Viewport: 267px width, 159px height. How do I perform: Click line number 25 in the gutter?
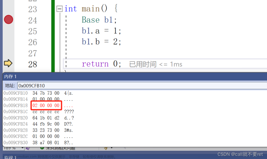33,31
